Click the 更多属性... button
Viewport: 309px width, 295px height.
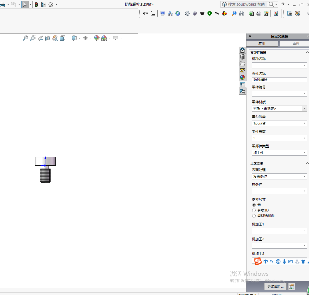tap(275, 287)
